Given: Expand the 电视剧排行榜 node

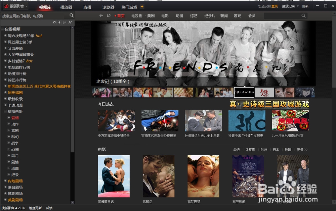Looking at the screenshot, I should (x=5, y=67).
